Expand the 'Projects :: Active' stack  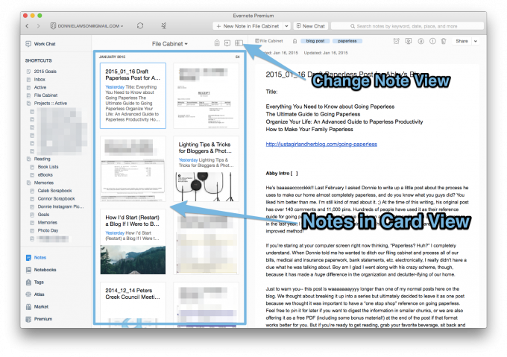pos(47,104)
